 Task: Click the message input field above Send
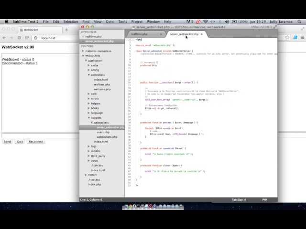pyautogui.click(x=41, y=135)
